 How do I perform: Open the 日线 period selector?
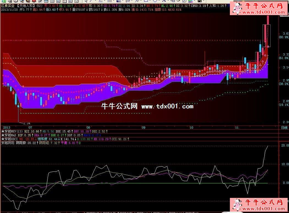tap(284, 128)
